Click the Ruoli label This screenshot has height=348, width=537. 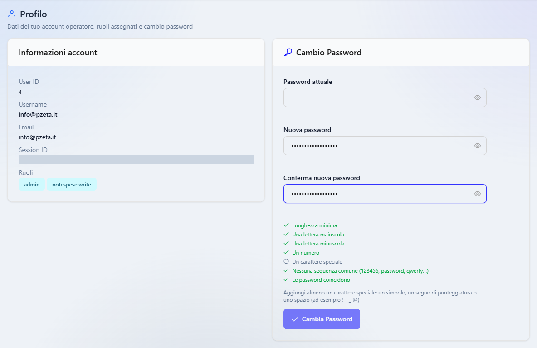(26, 172)
